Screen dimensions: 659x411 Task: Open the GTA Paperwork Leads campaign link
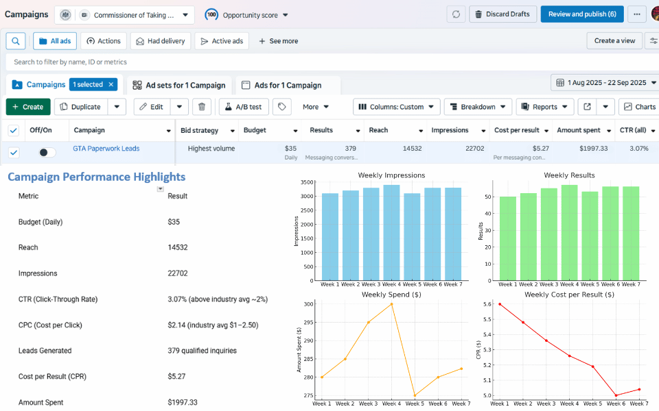tap(106, 149)
